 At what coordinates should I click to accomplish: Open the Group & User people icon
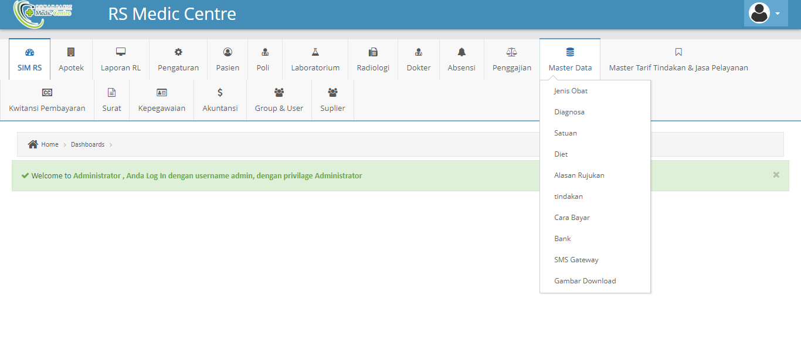coord(279,93)
